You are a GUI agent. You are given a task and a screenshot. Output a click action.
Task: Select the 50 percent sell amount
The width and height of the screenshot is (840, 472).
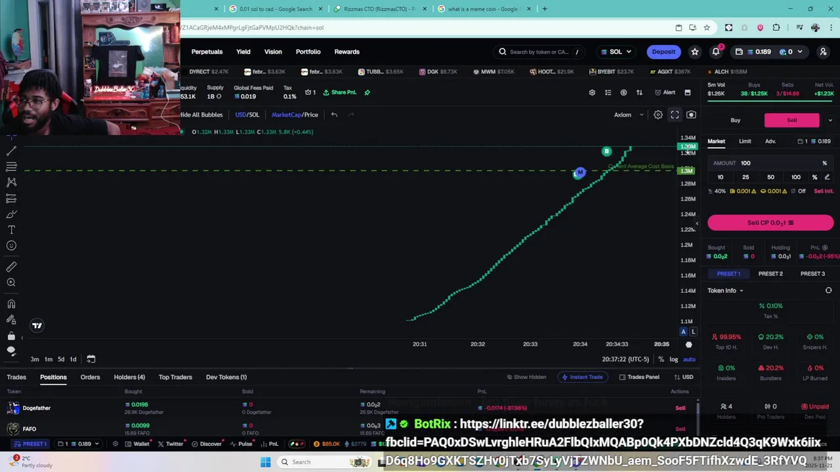coord(770,178)
